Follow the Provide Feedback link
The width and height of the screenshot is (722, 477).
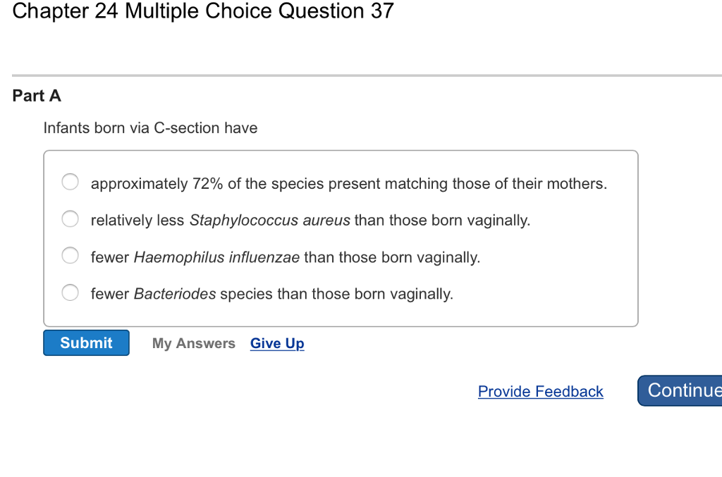pyautogui.click(x=541, y=391)
